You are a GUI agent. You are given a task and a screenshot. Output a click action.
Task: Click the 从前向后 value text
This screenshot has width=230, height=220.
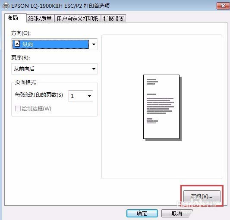click(24, 69)
